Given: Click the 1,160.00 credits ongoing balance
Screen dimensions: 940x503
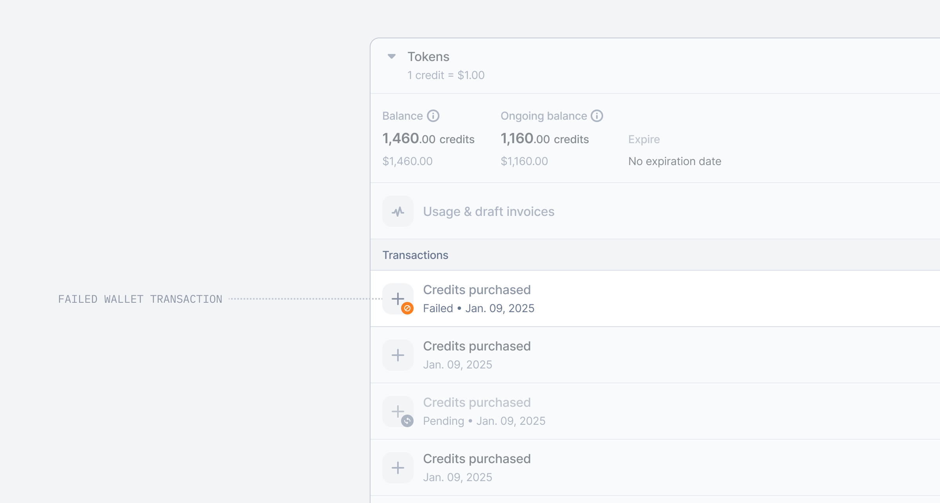Looking at the screenshot, I should coord(544,139).
